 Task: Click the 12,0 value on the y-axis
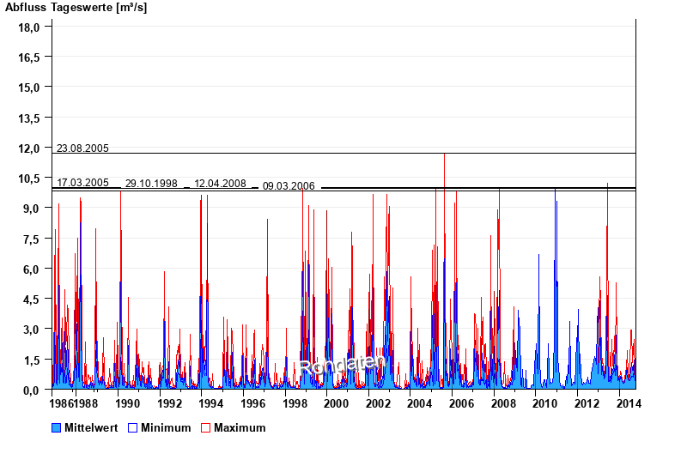pyautogui.click(x=30, y=148)
